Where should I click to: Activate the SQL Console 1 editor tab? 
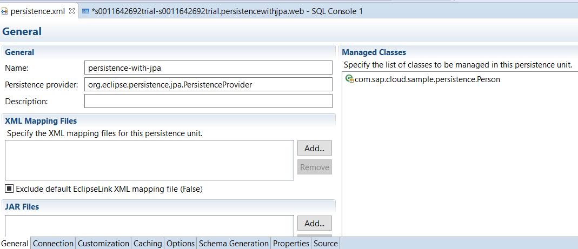227,11
